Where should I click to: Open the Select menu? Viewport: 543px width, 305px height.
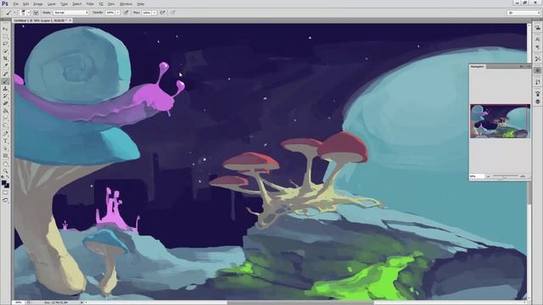point(77,3)
